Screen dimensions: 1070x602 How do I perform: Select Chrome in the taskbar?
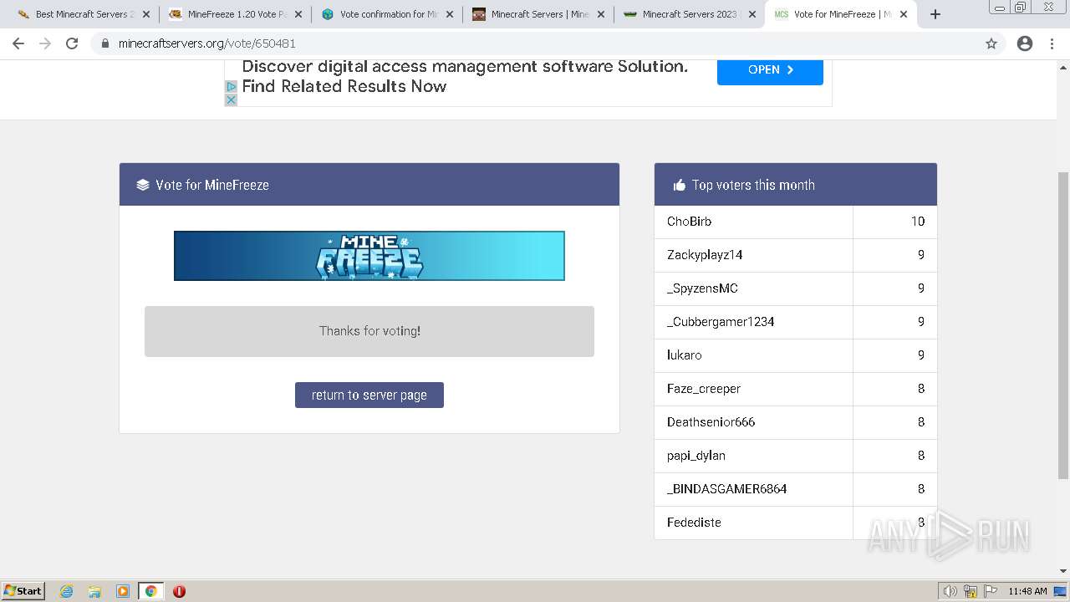pos(150,591)
